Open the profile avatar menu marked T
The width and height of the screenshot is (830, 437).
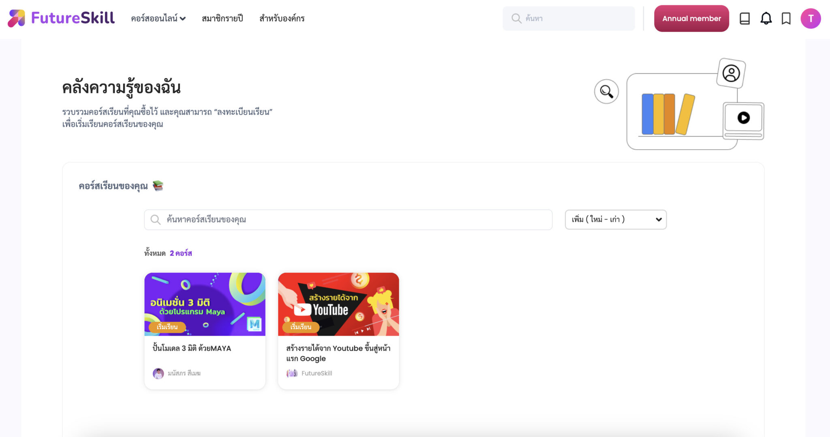pyautogui.click(x=811, y=18)
